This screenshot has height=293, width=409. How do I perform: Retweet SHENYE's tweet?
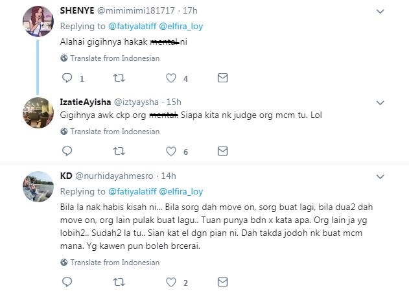coord(119,78)
